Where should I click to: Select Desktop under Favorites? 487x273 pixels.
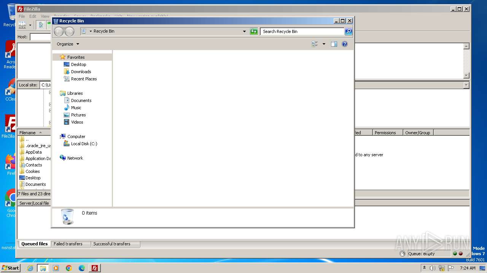coord(78,64)
